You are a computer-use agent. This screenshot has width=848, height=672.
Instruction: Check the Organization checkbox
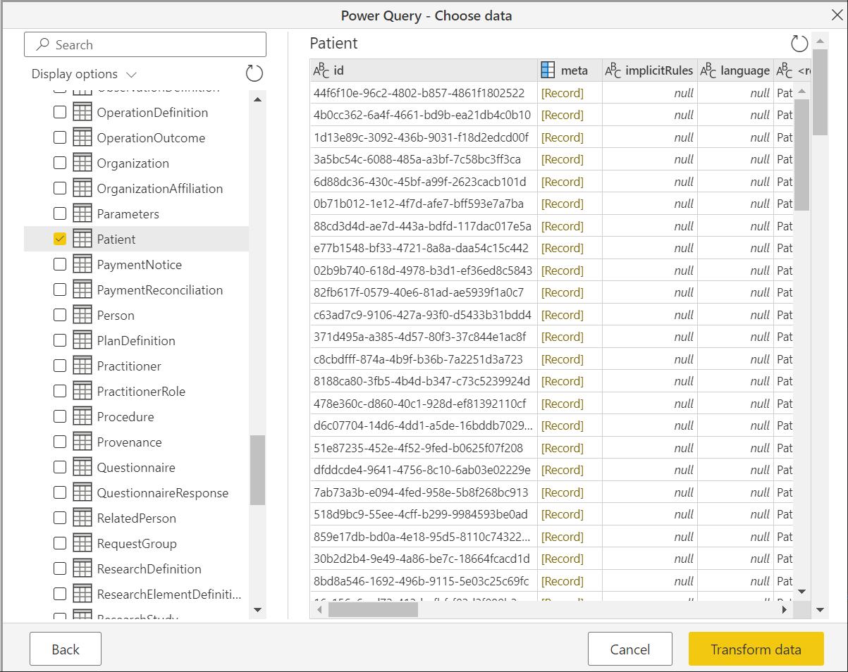click(60, 163)
